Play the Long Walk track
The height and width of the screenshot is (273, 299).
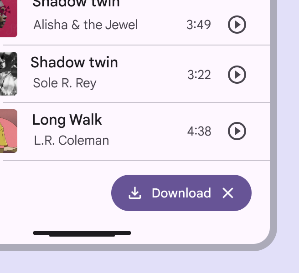[237, 131]
